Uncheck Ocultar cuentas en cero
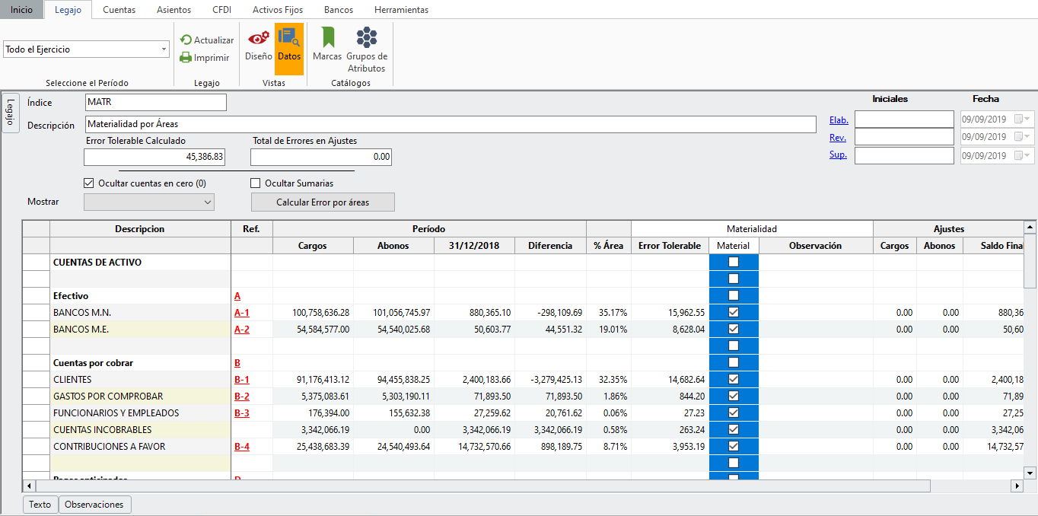 (89, 183)
